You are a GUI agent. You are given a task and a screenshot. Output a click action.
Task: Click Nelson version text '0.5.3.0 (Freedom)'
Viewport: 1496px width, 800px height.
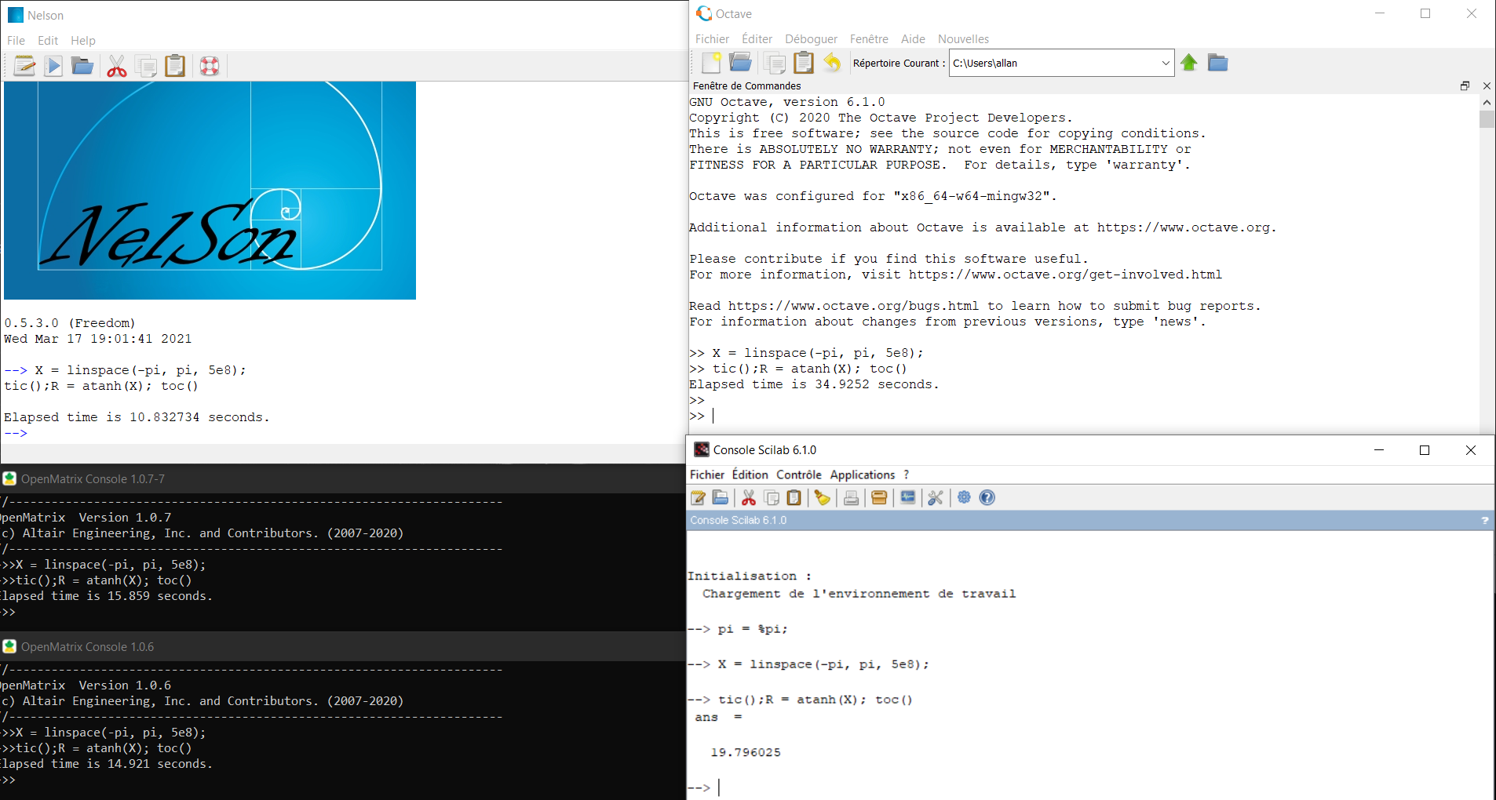pos(70,323)
